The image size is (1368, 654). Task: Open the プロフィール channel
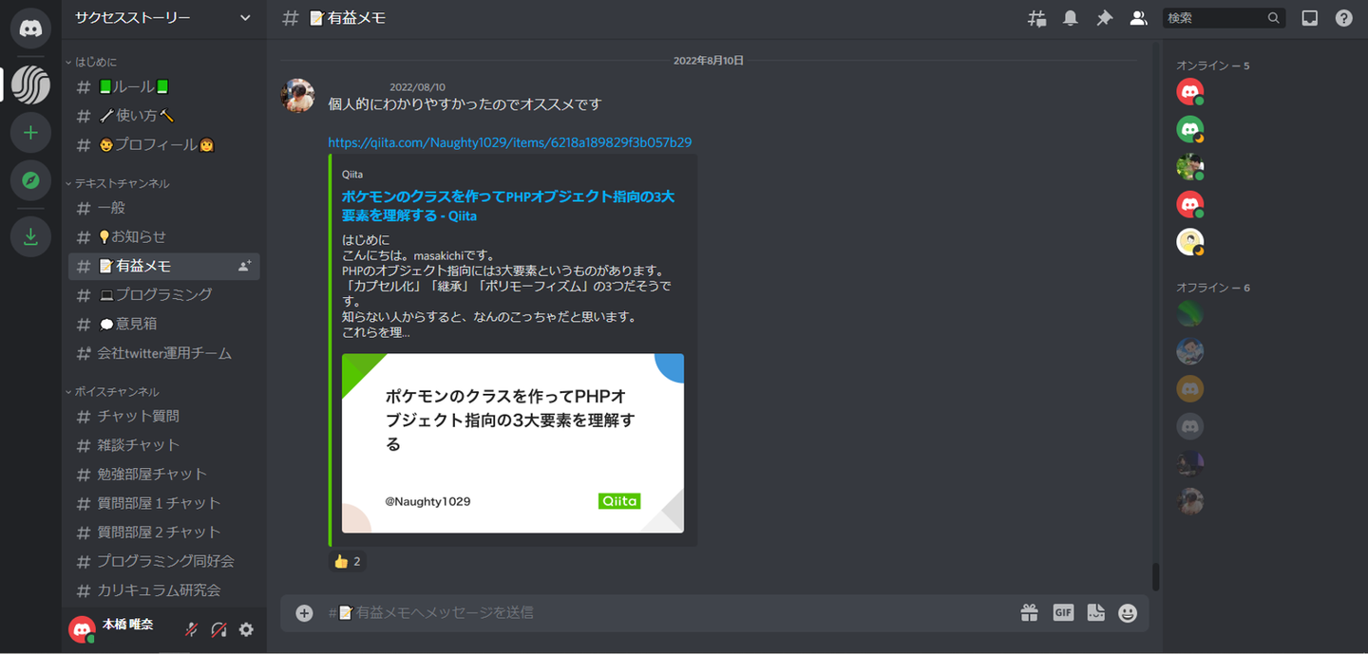click(x=163, y=145)
